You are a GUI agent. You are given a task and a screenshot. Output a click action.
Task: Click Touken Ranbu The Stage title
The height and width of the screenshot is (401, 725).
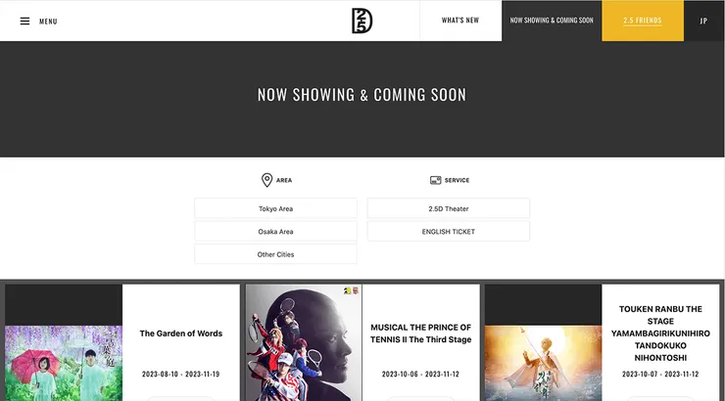click(660, 334)
